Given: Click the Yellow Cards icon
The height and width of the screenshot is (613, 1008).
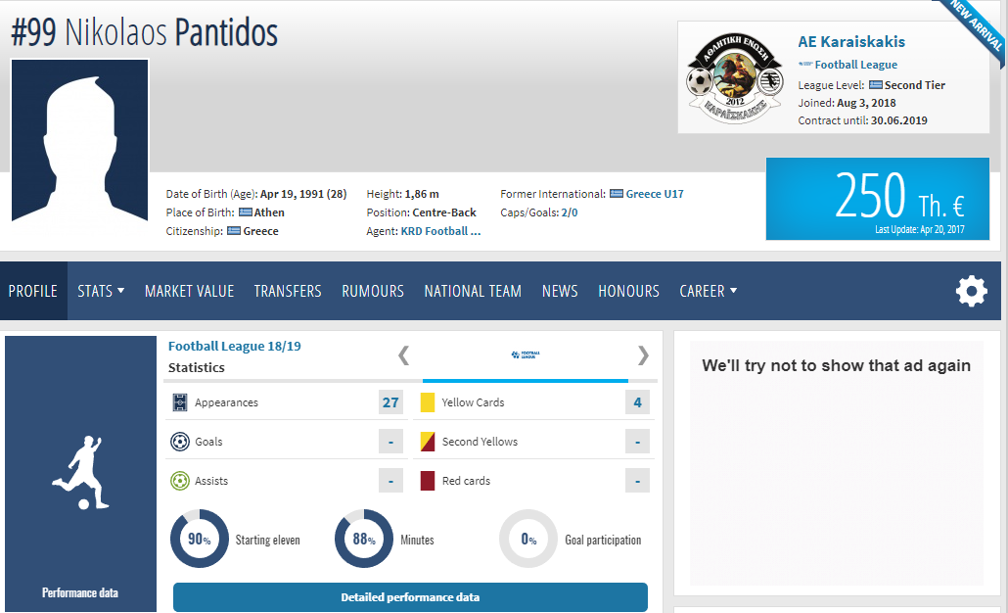Looking at the screenshot, I should [428, 402].
